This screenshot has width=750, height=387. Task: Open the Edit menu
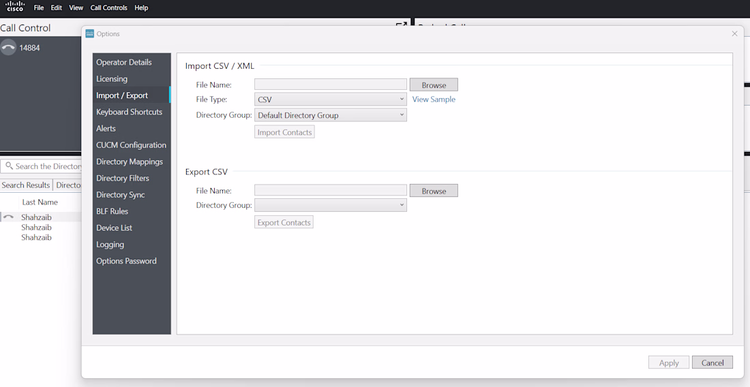57,7
